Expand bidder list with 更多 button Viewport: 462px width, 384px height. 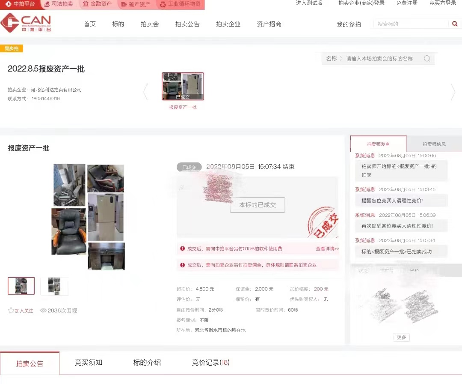pos(401,337)
